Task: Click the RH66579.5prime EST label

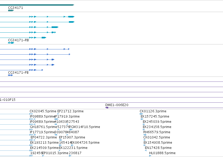Action: tap(157, 132)
